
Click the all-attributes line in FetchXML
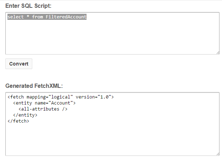tap(43, 109)
